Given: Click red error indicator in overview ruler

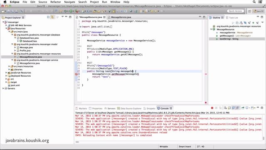Looking at the screenshot, I should pyautogui.click(x=206, y=74).
